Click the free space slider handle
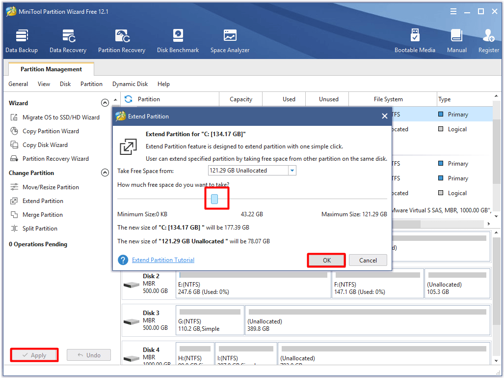This screenshot has height=378, width=504. [x=214, y=199]
